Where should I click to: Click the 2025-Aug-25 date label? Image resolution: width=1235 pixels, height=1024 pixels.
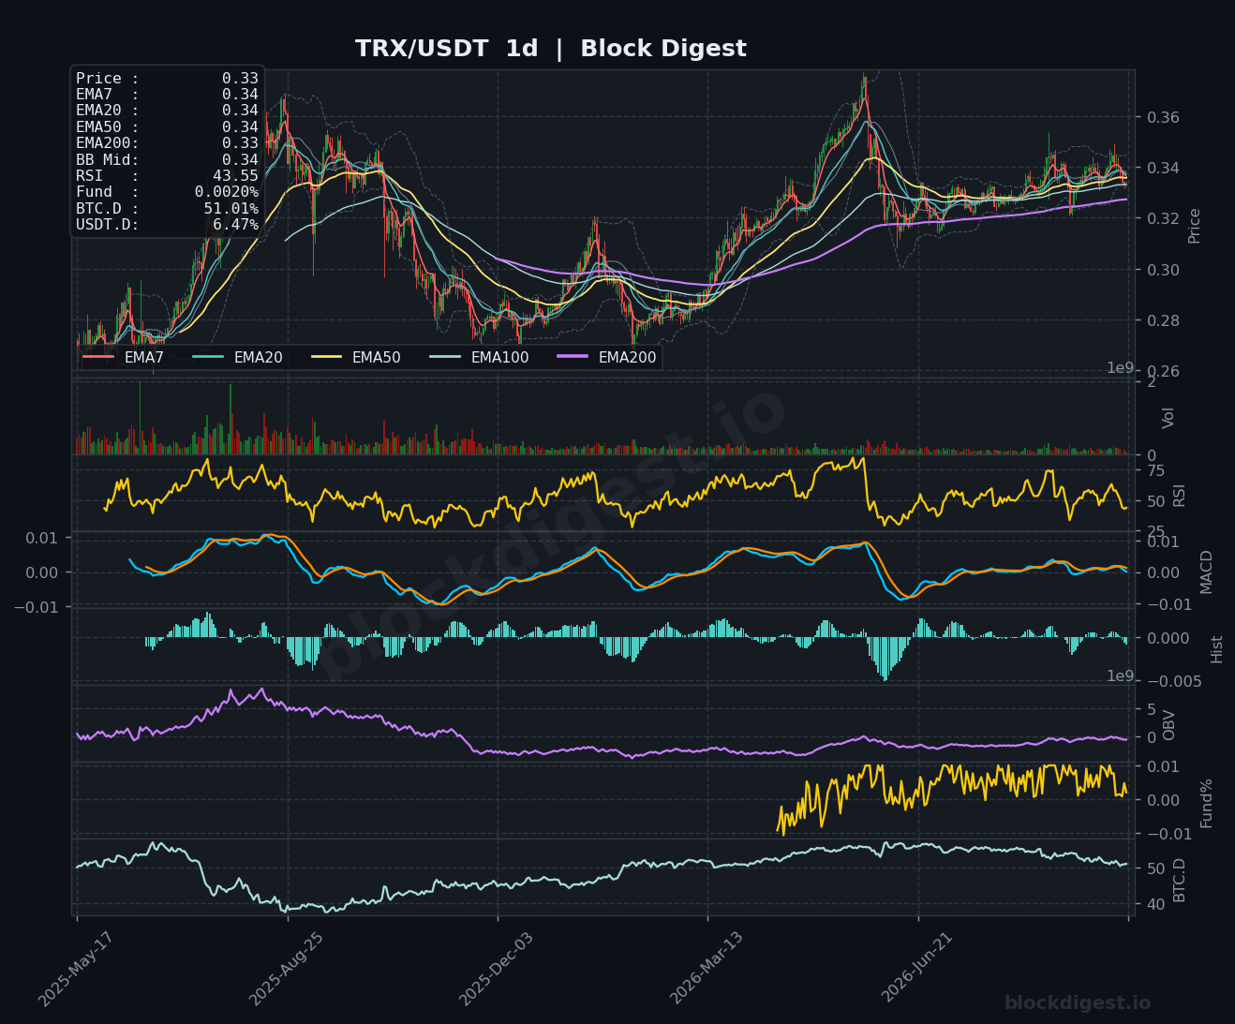point(286,969)
